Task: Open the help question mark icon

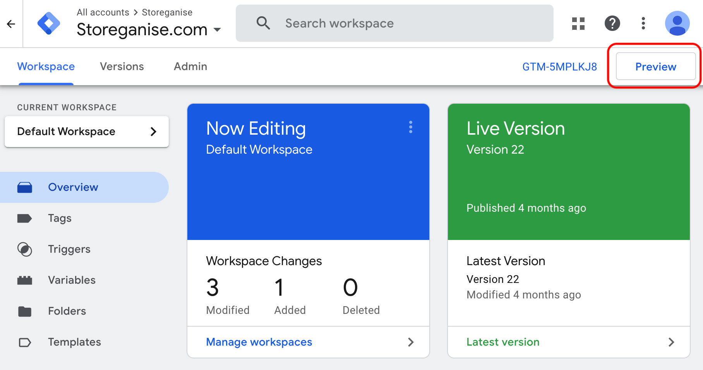Action: coord(612,23)
